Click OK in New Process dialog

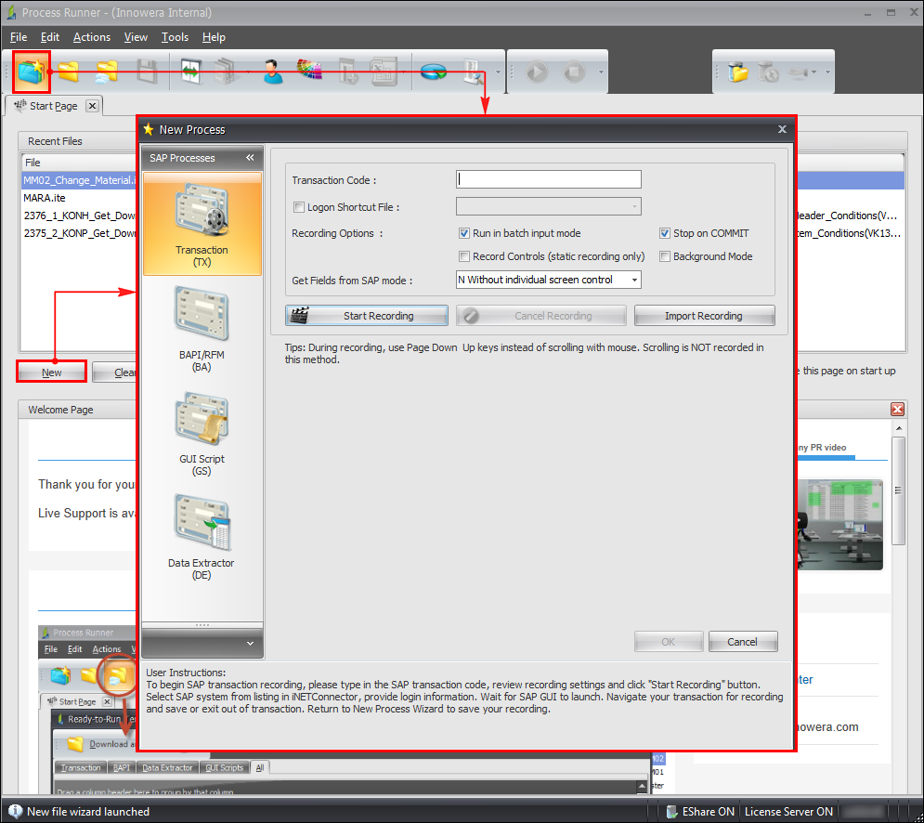[669, 642]
